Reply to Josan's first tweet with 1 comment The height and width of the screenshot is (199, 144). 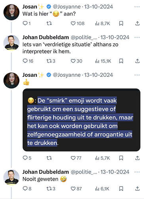[27, 23]
